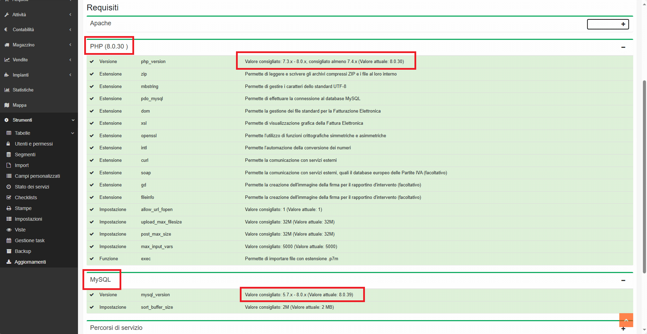The image size is (647, 334).
Task: Click the Magazzino truck icon
Action: [x=7, y=45]
